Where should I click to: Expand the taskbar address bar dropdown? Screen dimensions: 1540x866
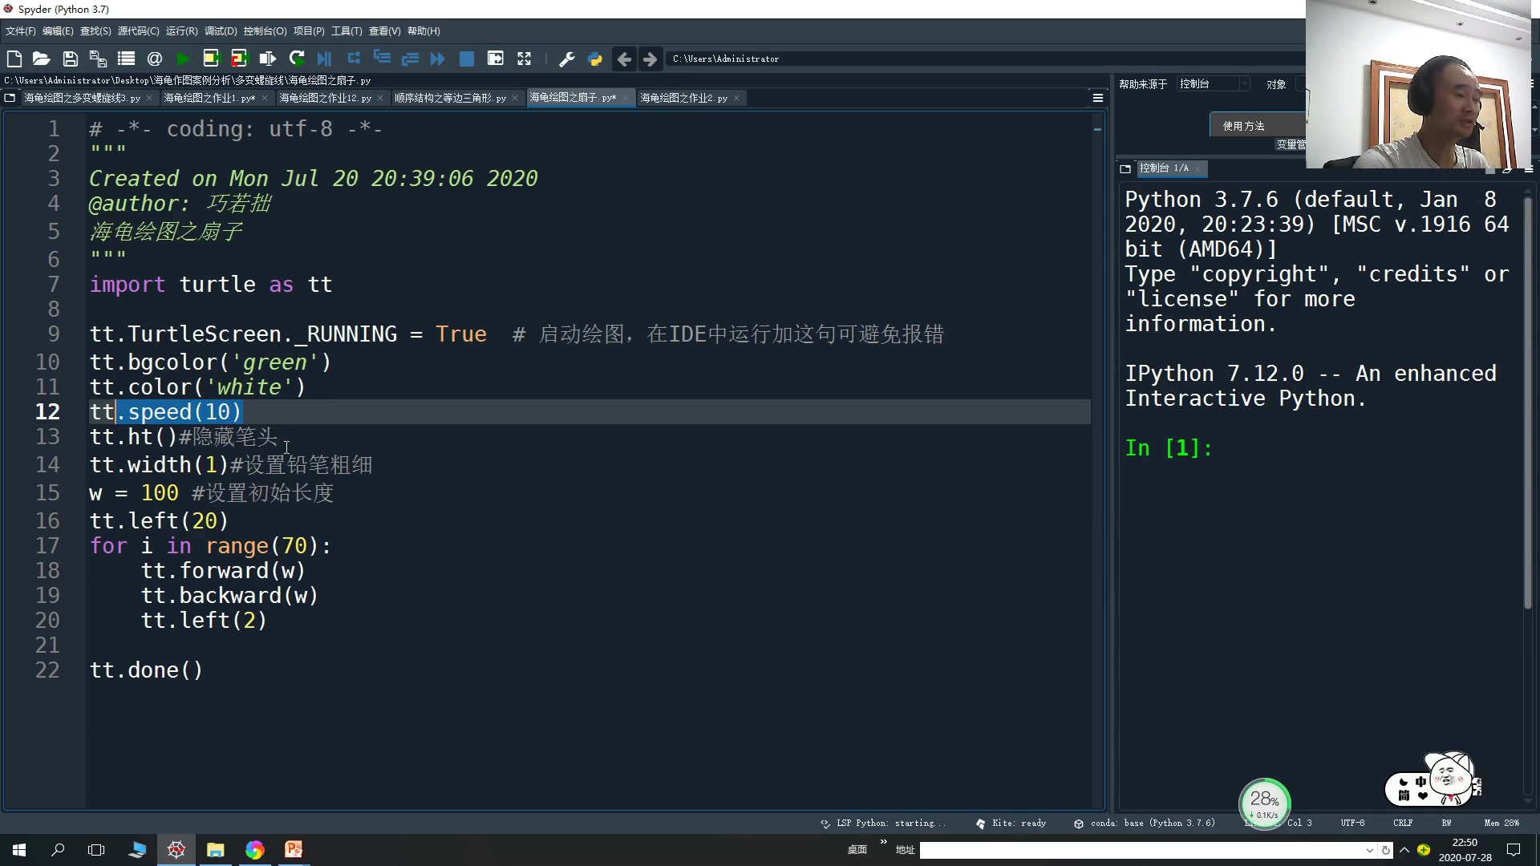point(1369,850)
